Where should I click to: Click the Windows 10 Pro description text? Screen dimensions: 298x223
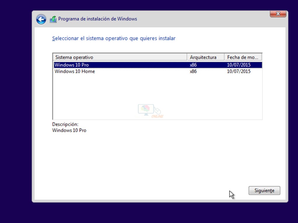69,130
